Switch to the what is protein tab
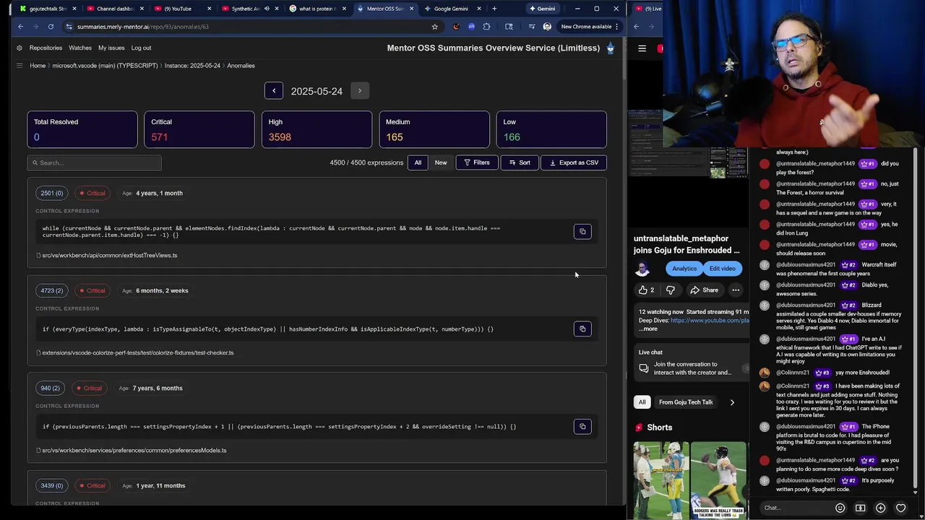The height and width of the screenshot is (520, 925). [x=317, y=9]
